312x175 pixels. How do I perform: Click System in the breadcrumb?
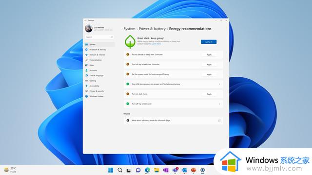[129, 29]
